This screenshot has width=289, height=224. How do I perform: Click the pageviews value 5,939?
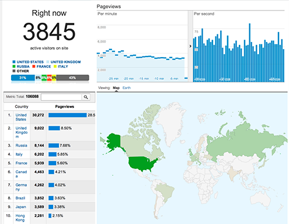coord(39,163)
